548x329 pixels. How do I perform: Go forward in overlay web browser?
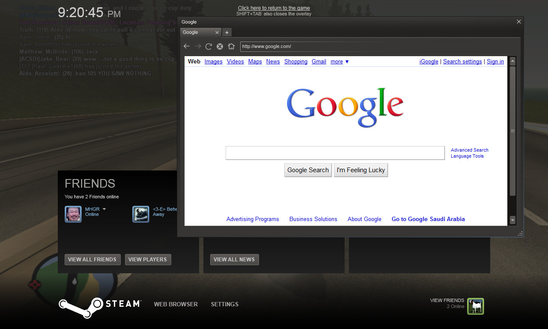click(198, 46)
